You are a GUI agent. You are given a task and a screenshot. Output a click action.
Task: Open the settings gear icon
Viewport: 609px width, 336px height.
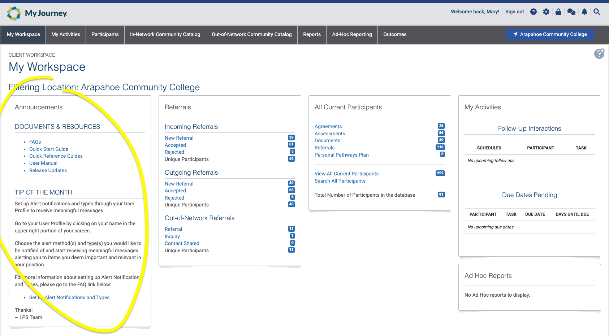[x=546, y=12]
